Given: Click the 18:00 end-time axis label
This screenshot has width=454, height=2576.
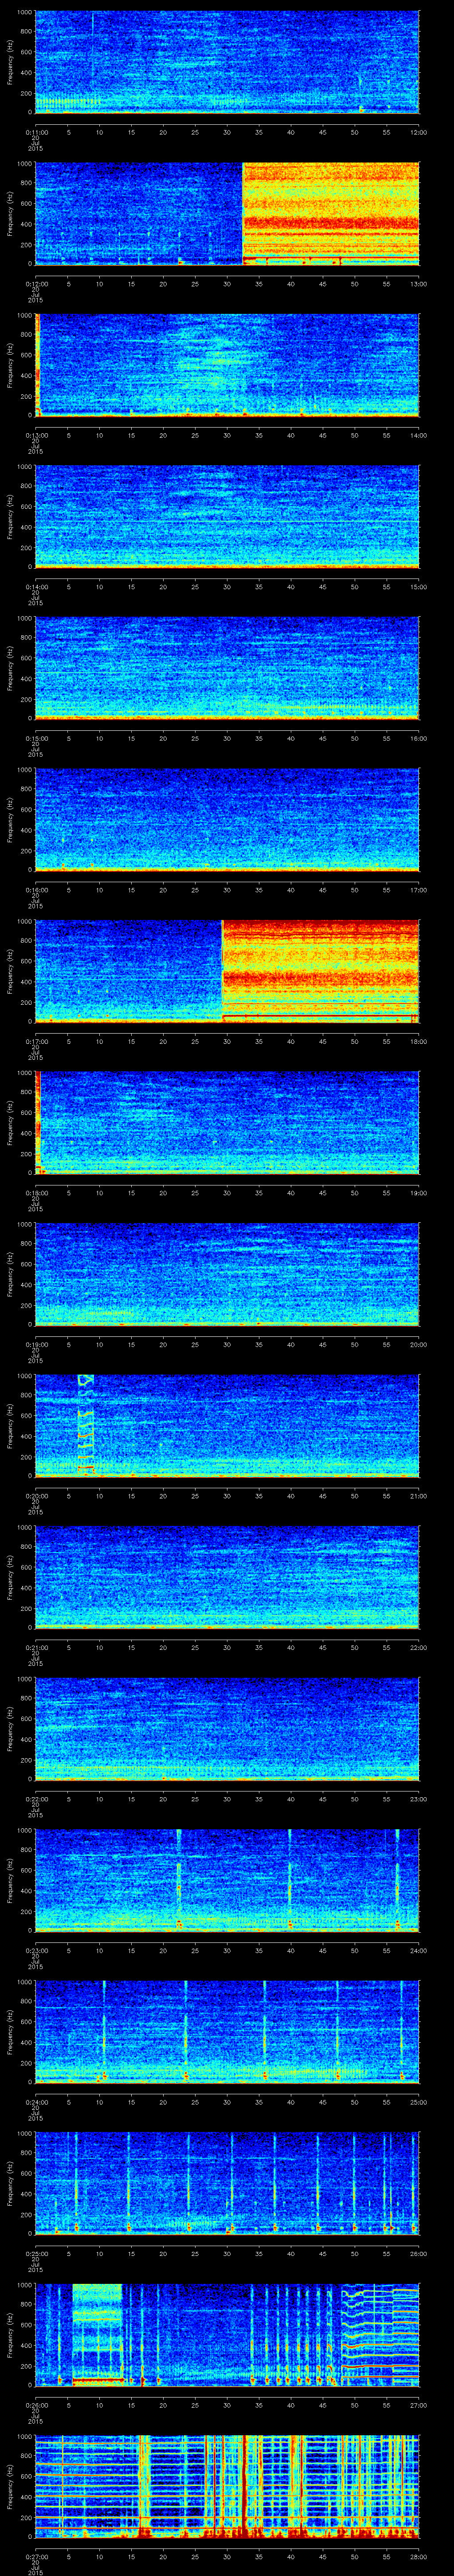Looking at the screenshot, I should (x=418, y=1041).
